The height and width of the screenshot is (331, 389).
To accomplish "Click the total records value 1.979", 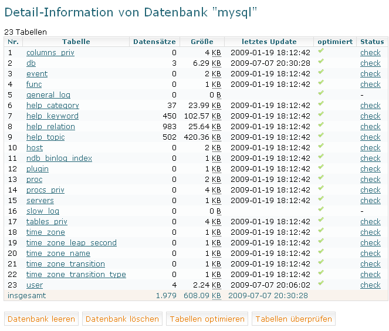I will tap(166, 296).
